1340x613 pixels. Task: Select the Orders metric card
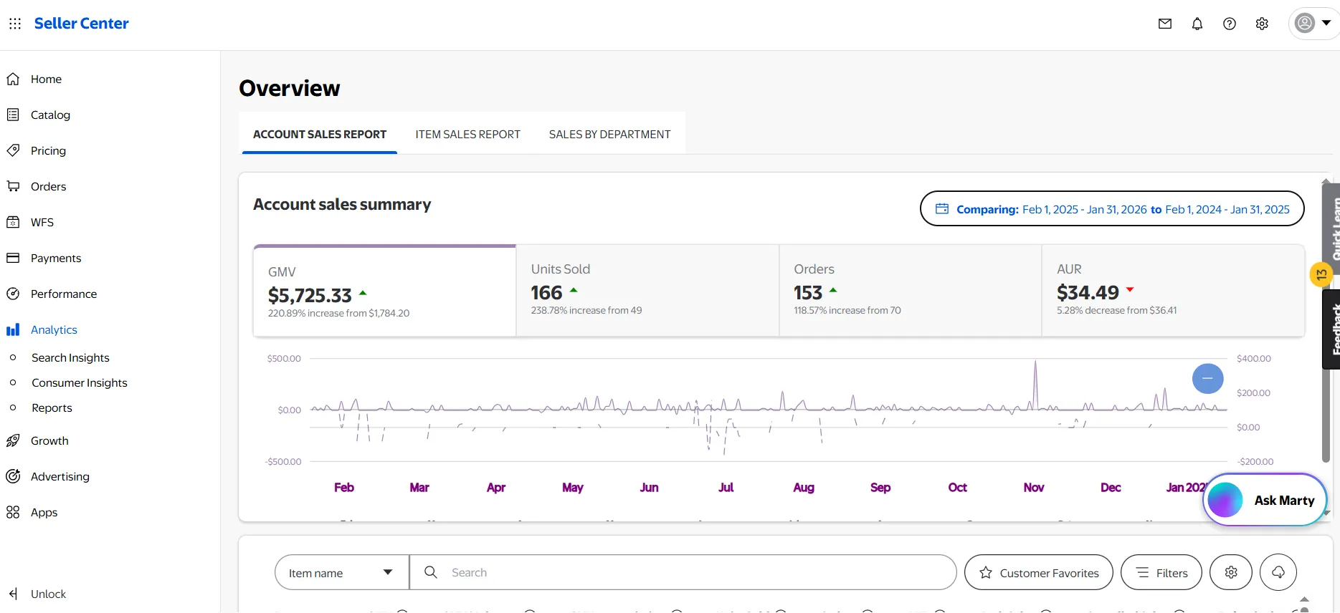[911, 291]
